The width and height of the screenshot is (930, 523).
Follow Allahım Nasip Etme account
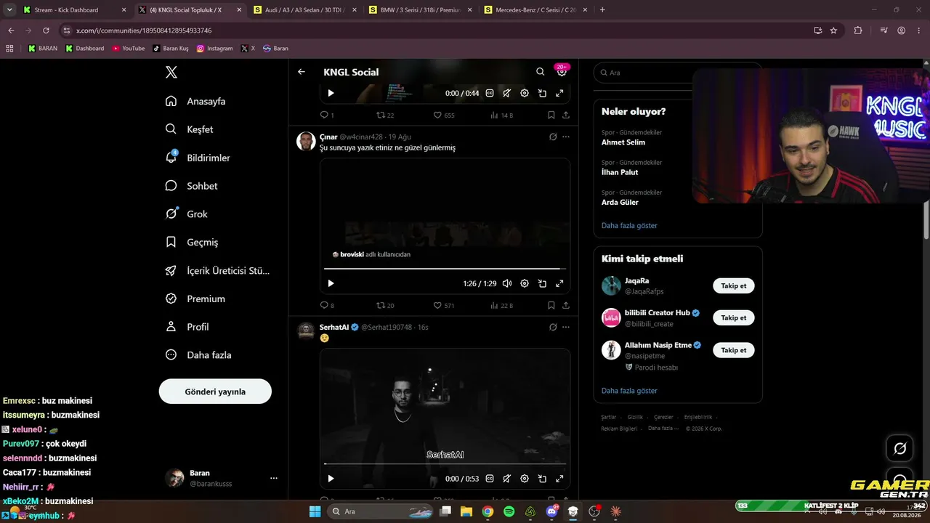[734, 349]
